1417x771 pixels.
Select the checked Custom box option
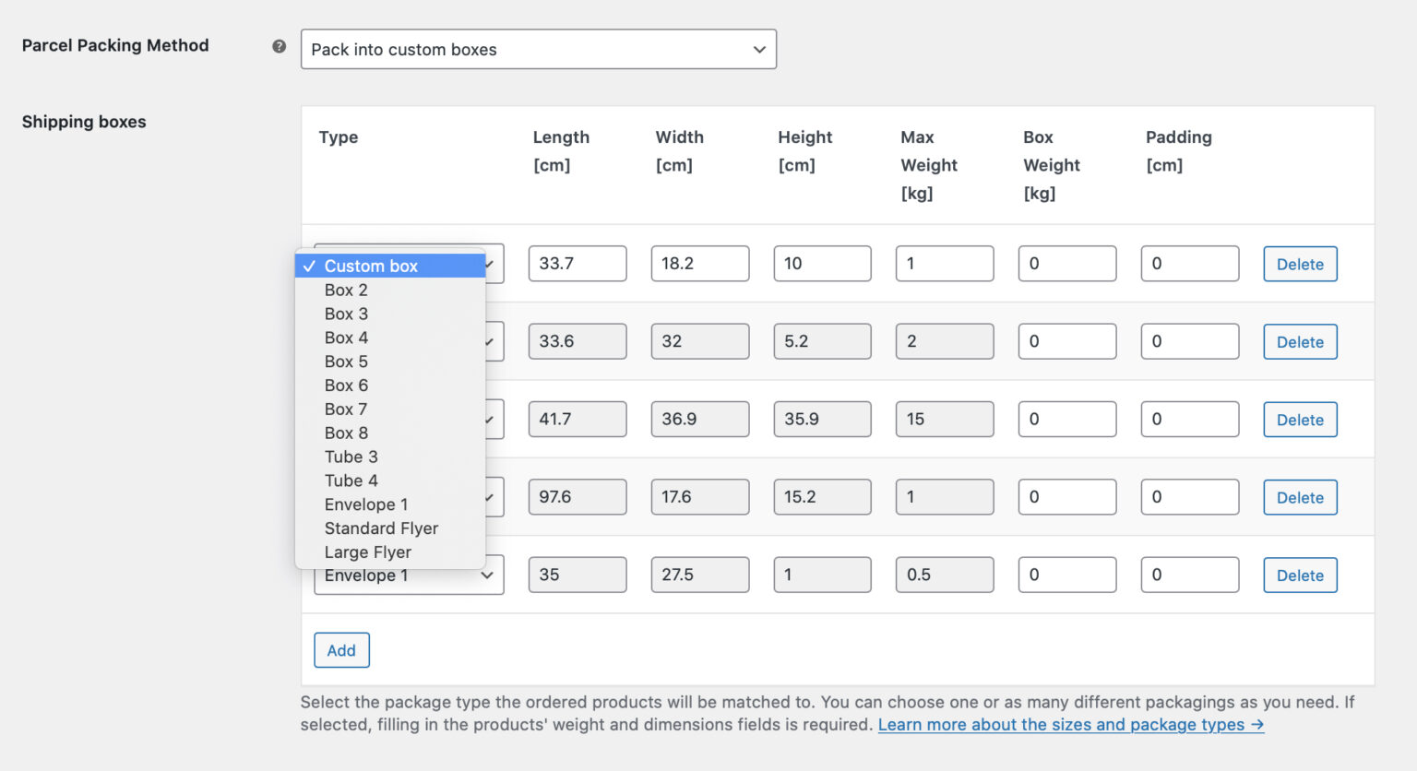click(x=370, y=266)
